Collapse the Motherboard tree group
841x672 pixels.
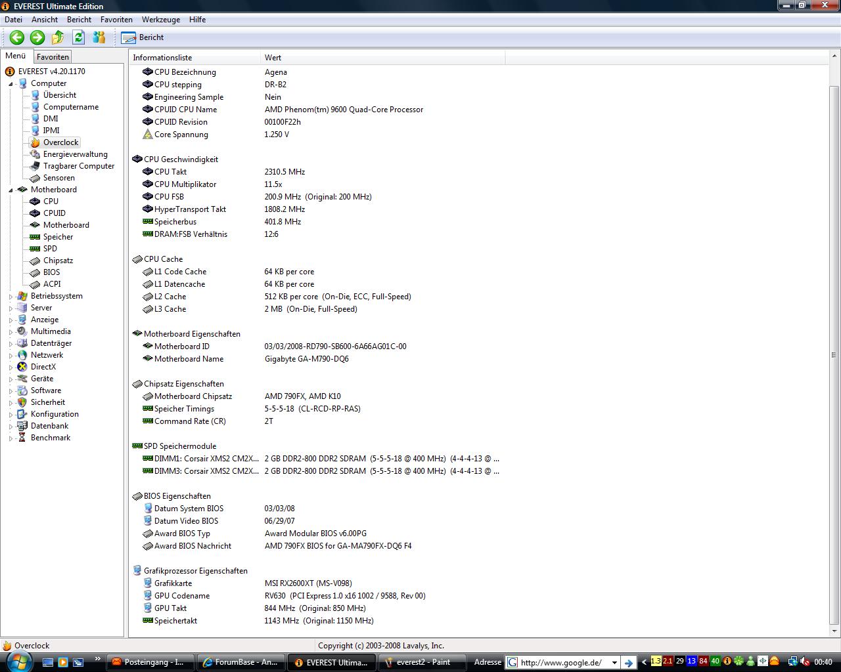click(11, 190)
